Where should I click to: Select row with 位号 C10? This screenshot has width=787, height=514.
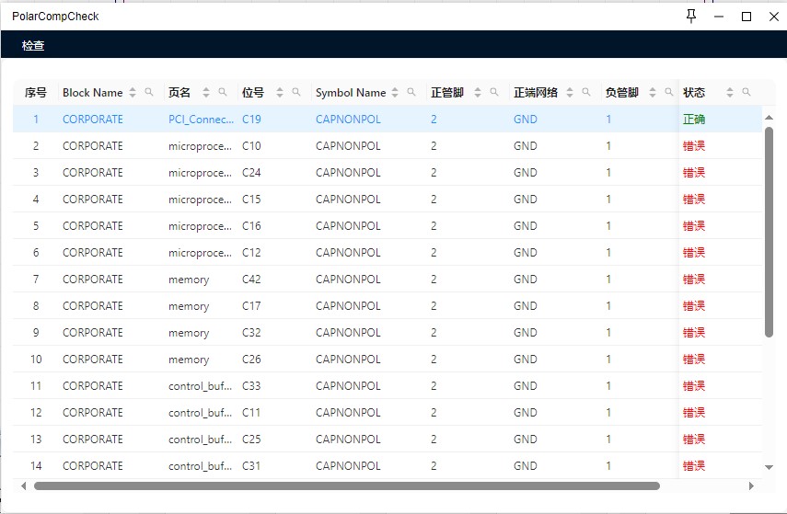[x=388, y=146]
